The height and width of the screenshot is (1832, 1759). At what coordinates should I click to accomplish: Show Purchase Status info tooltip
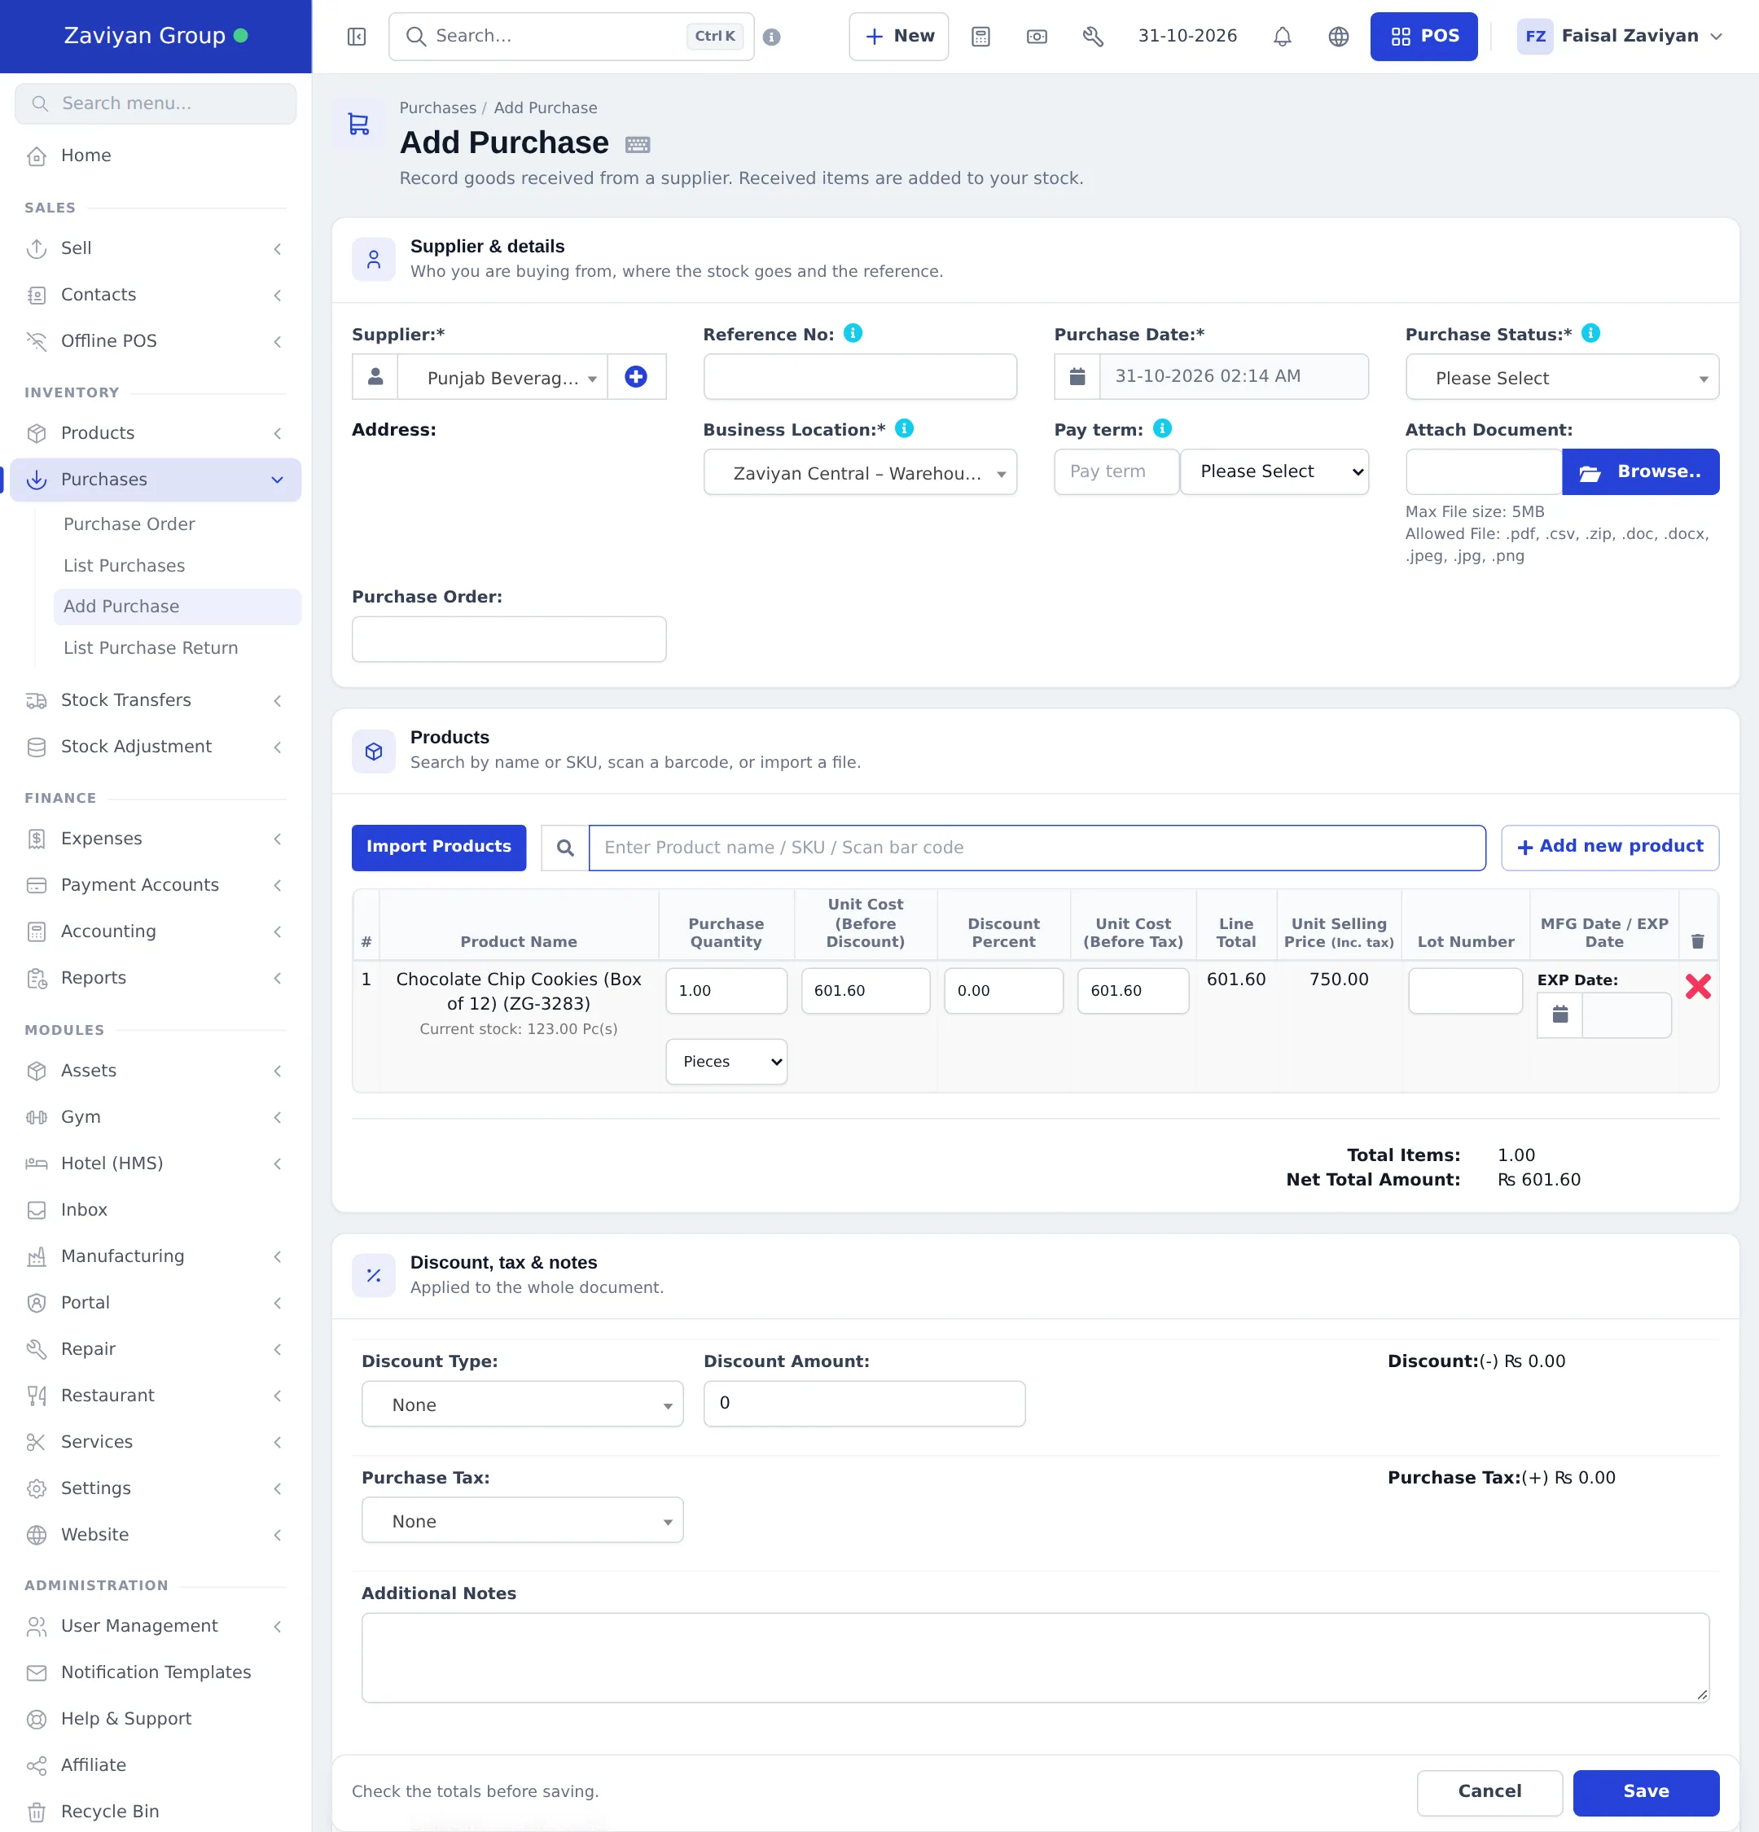click(x=1590, y=333)
